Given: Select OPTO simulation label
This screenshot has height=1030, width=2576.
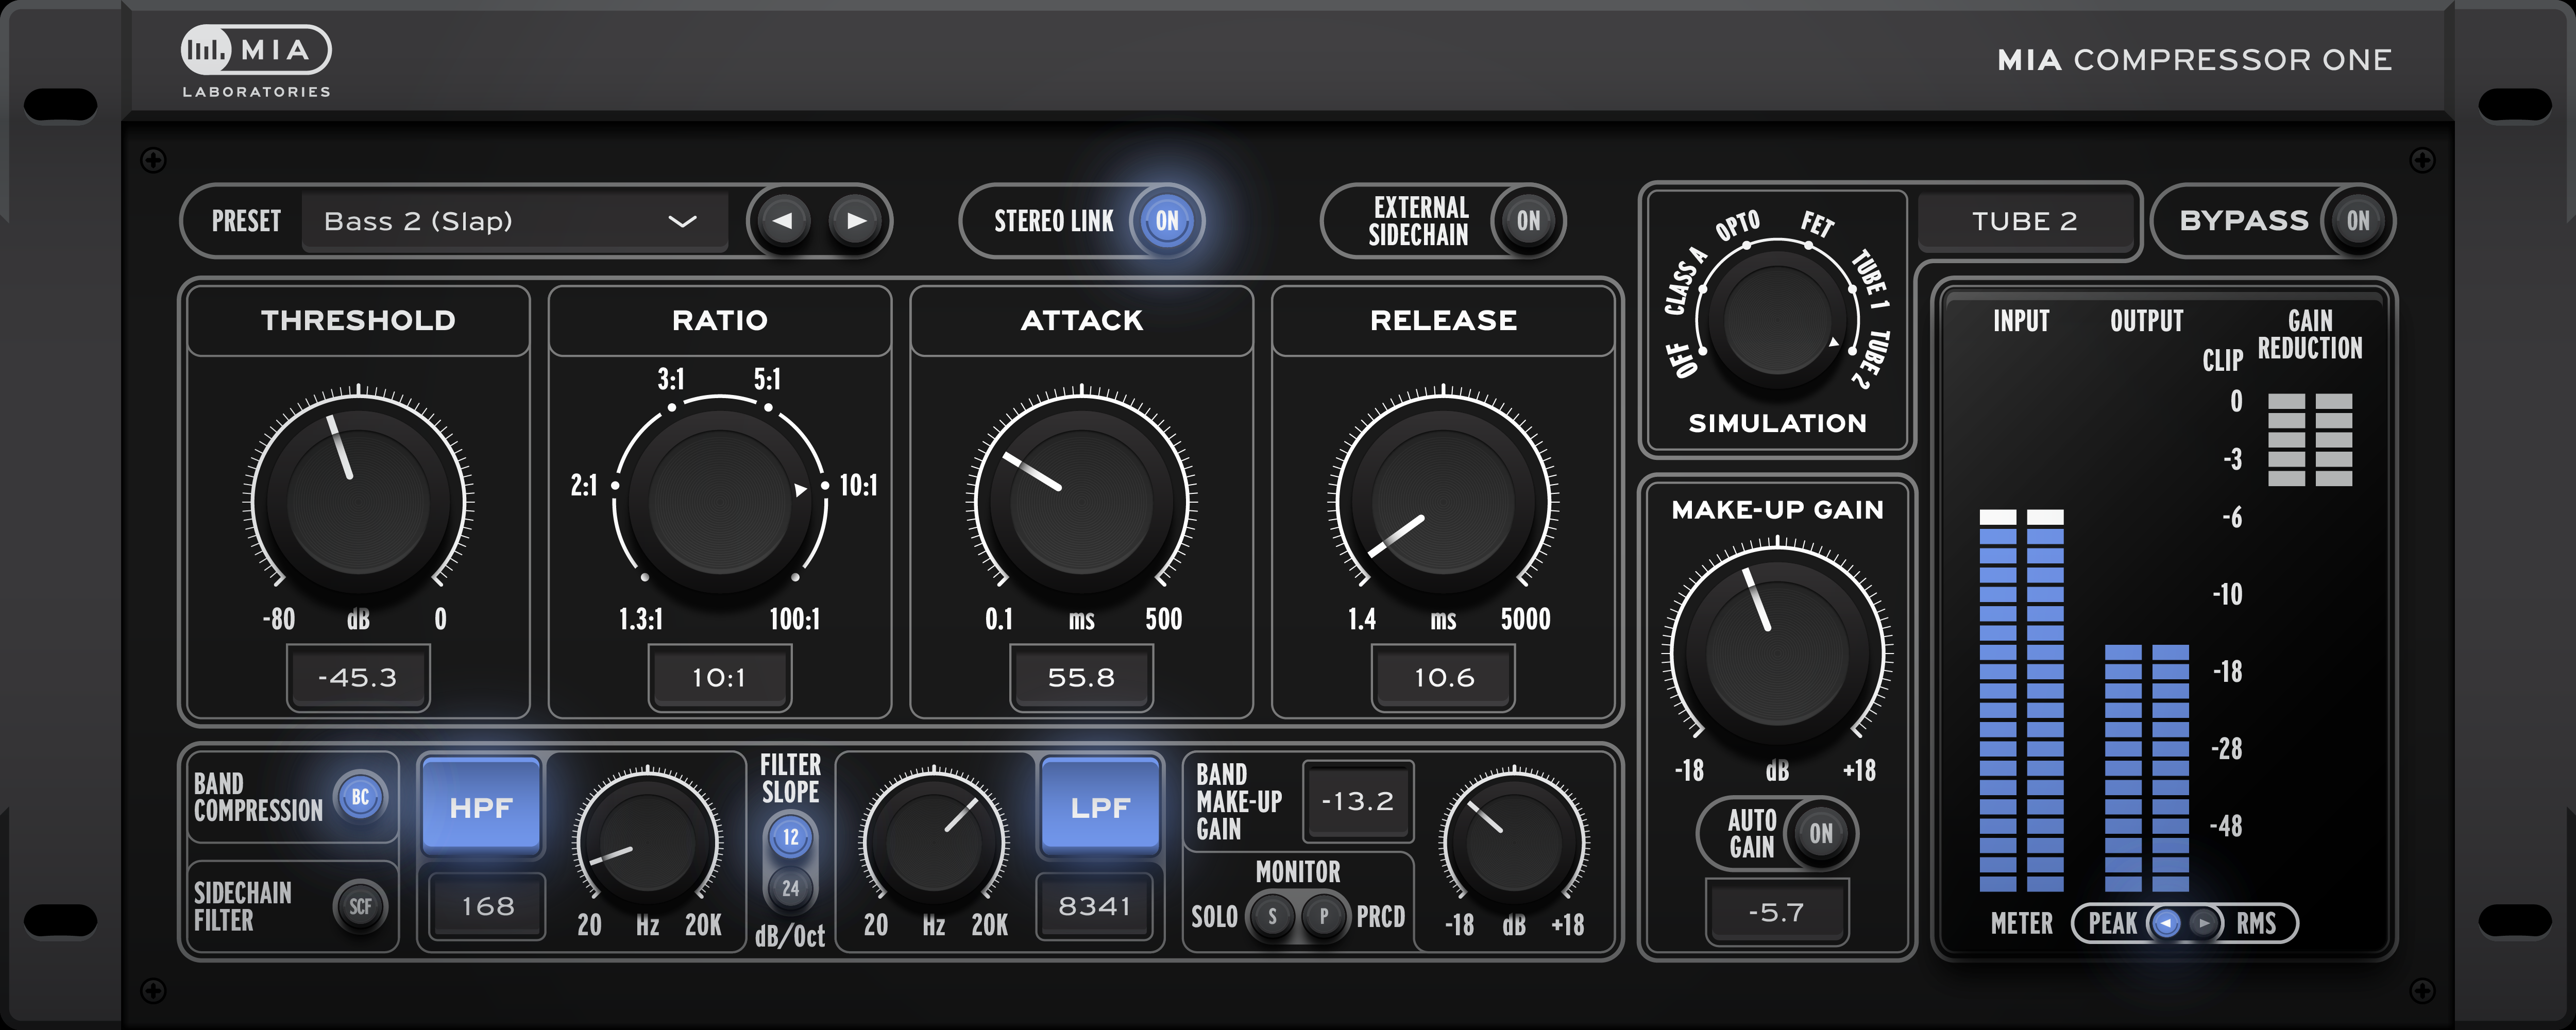Looking at the screenshot, I should click(1737, 225).
